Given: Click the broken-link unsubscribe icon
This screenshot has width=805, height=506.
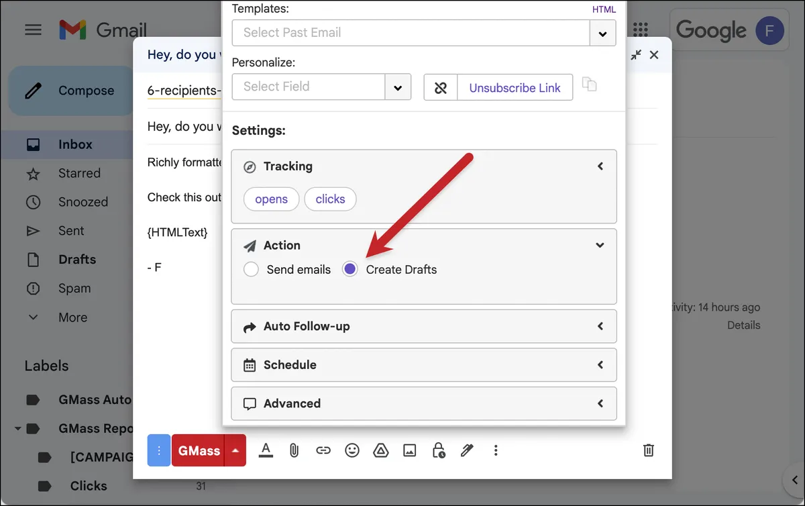Looking at the screenshot, I should click(x=441, y=88).
